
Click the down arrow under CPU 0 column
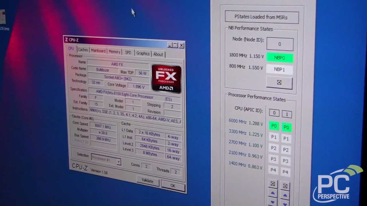point(272,202)
